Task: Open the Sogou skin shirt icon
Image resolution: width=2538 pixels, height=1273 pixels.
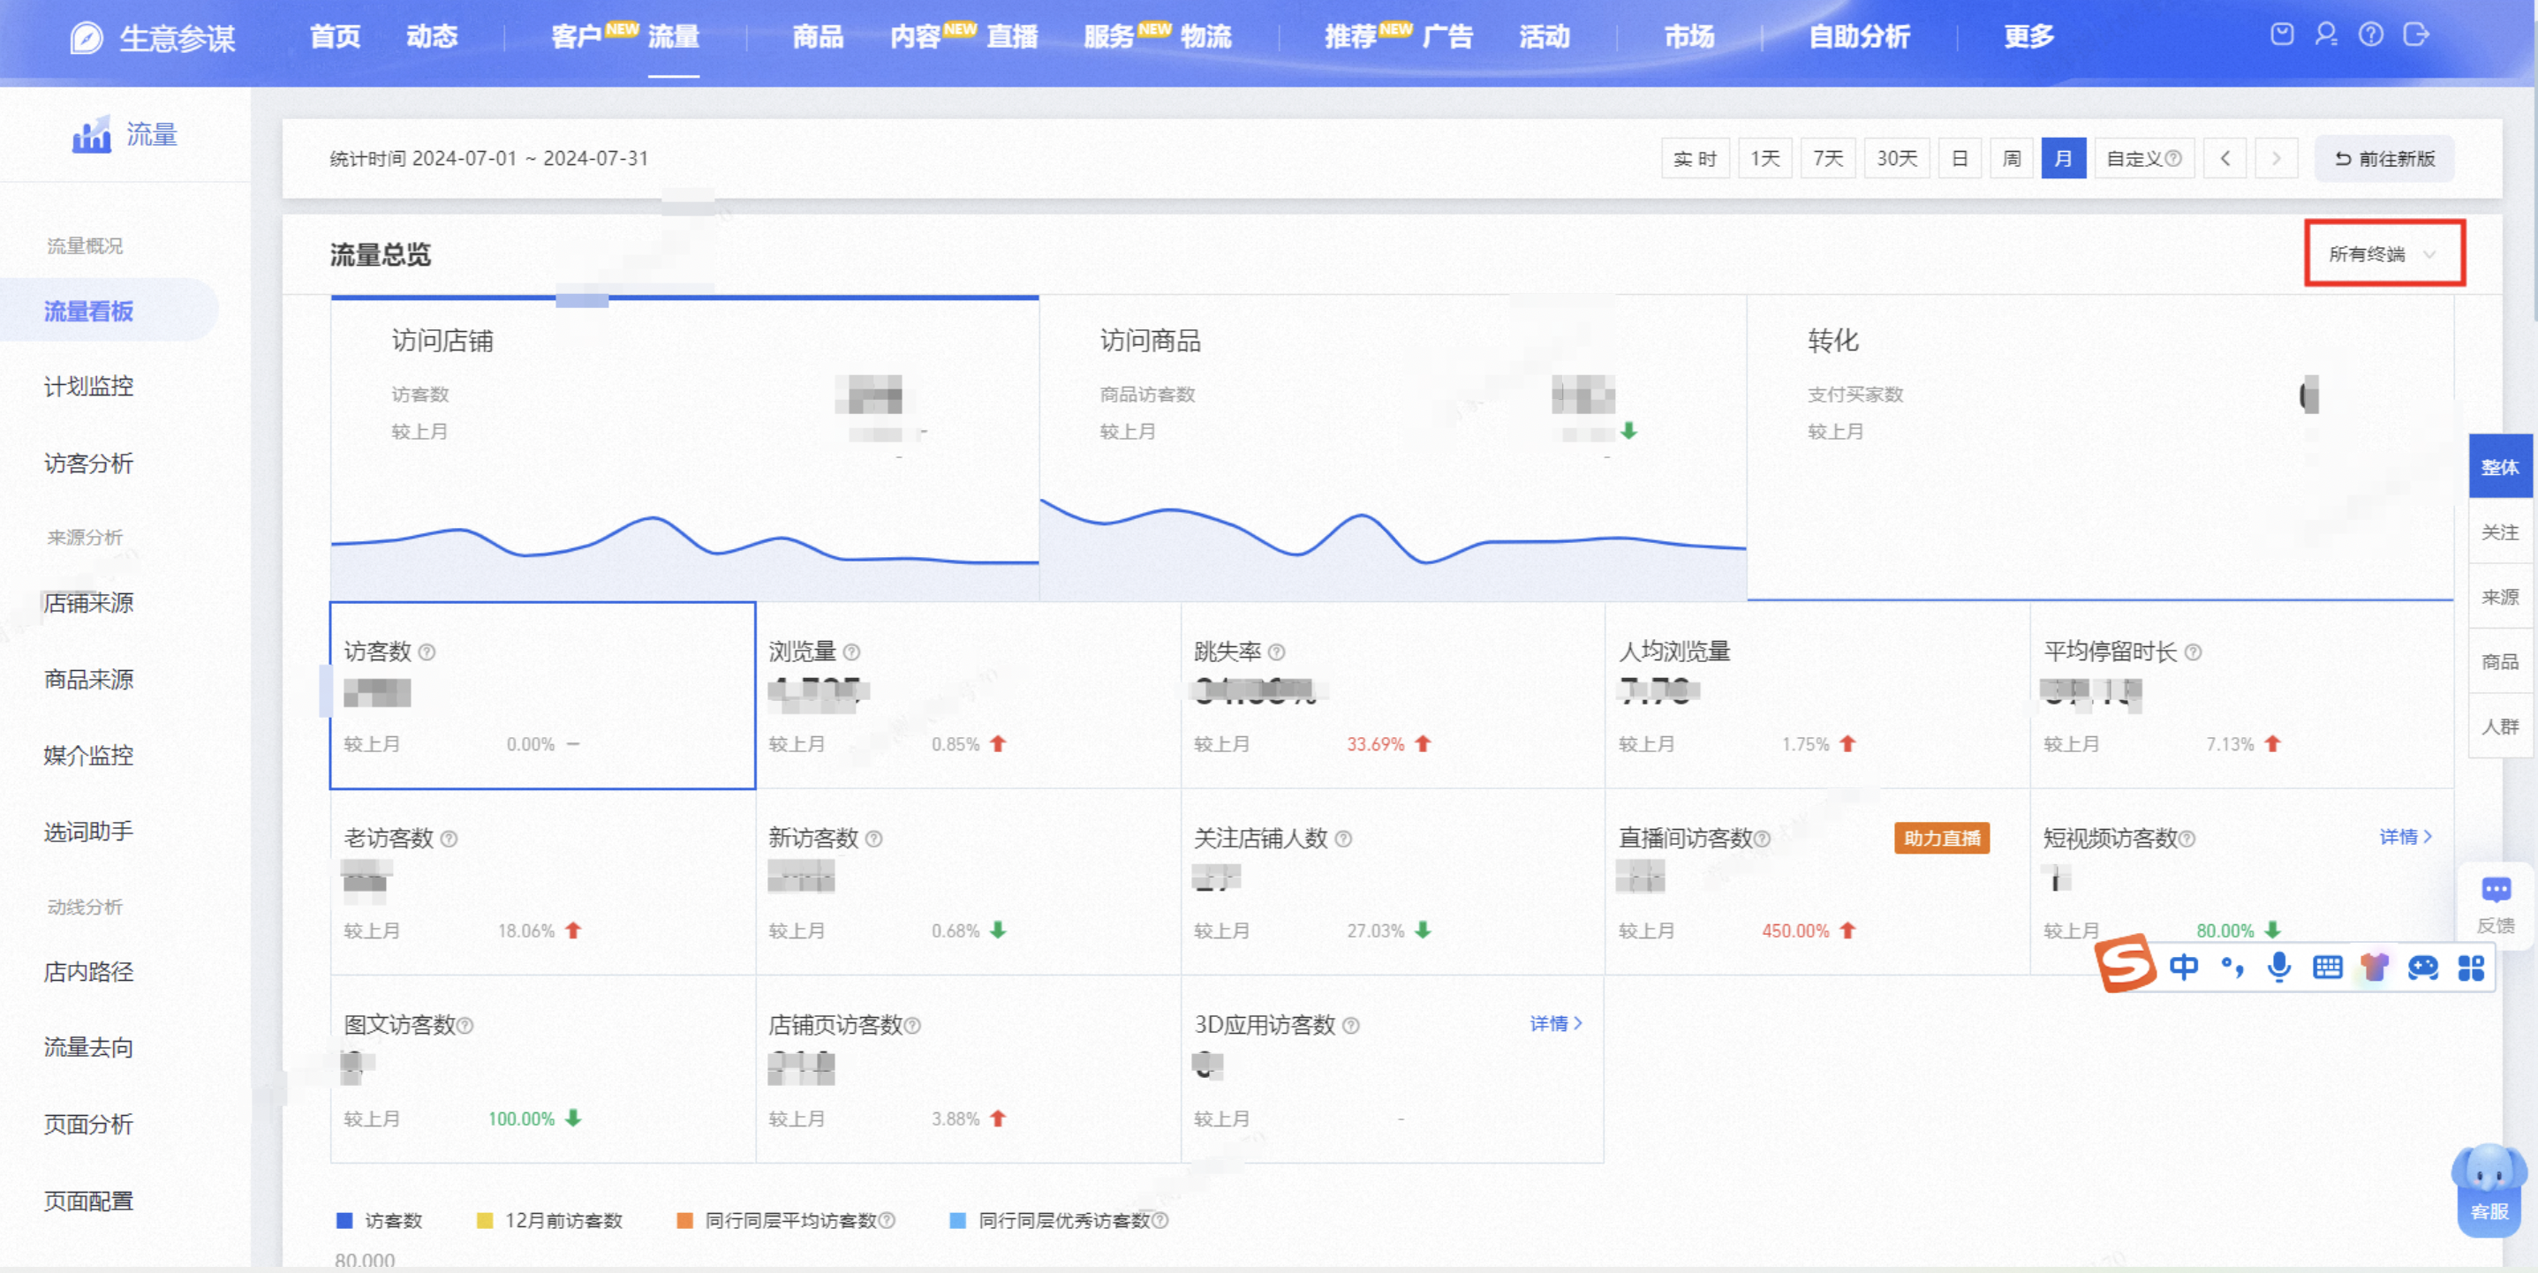Action: tap(2375, 968)
